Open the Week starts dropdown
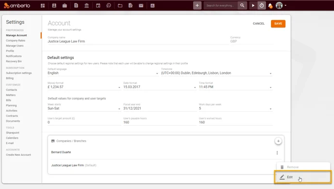 click(x=84, y=108)
